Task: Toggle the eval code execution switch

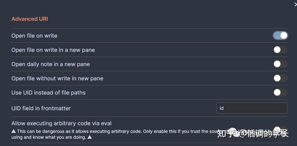Action: (x=280, y=130)
